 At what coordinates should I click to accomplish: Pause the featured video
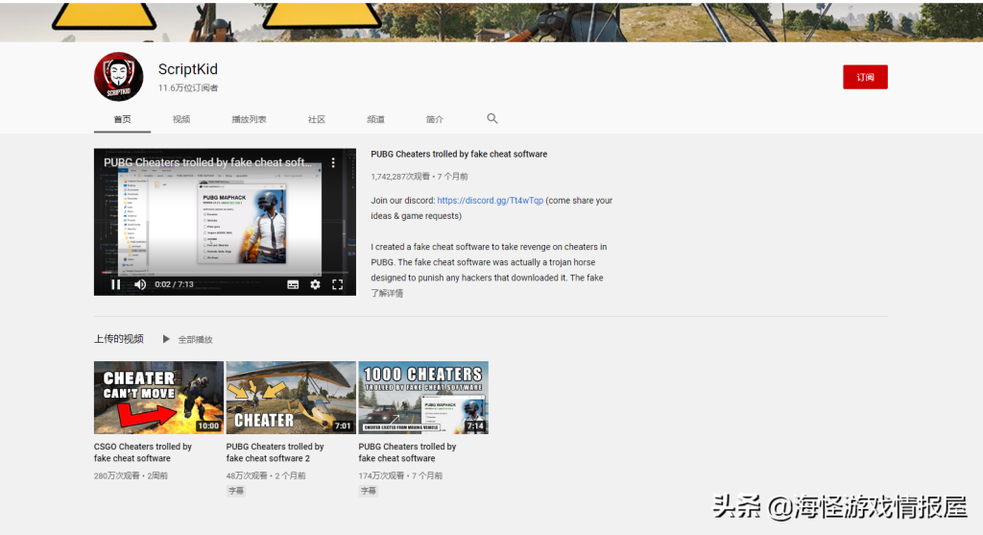click(115, 284)
